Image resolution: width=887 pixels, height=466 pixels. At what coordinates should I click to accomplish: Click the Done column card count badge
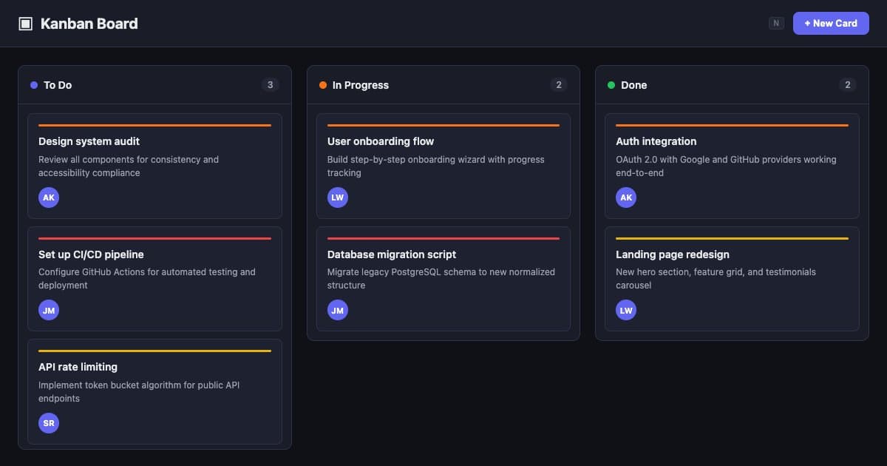coord(848,85)
